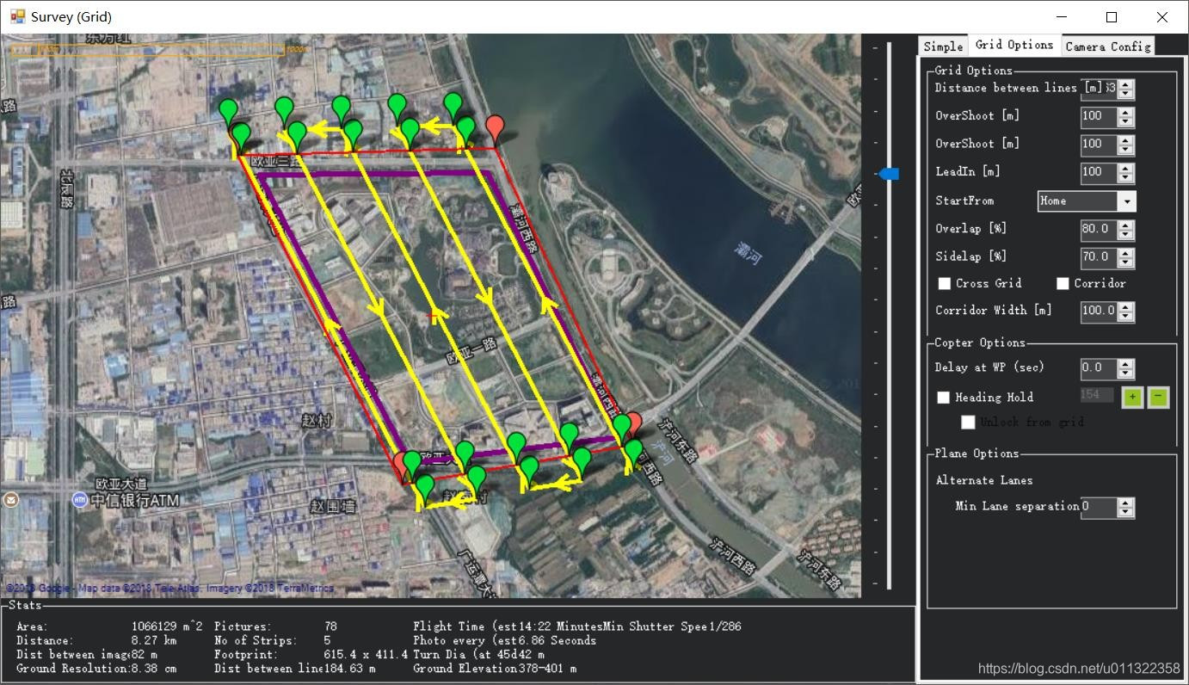Click the green plus heading button

[1133, 397]
